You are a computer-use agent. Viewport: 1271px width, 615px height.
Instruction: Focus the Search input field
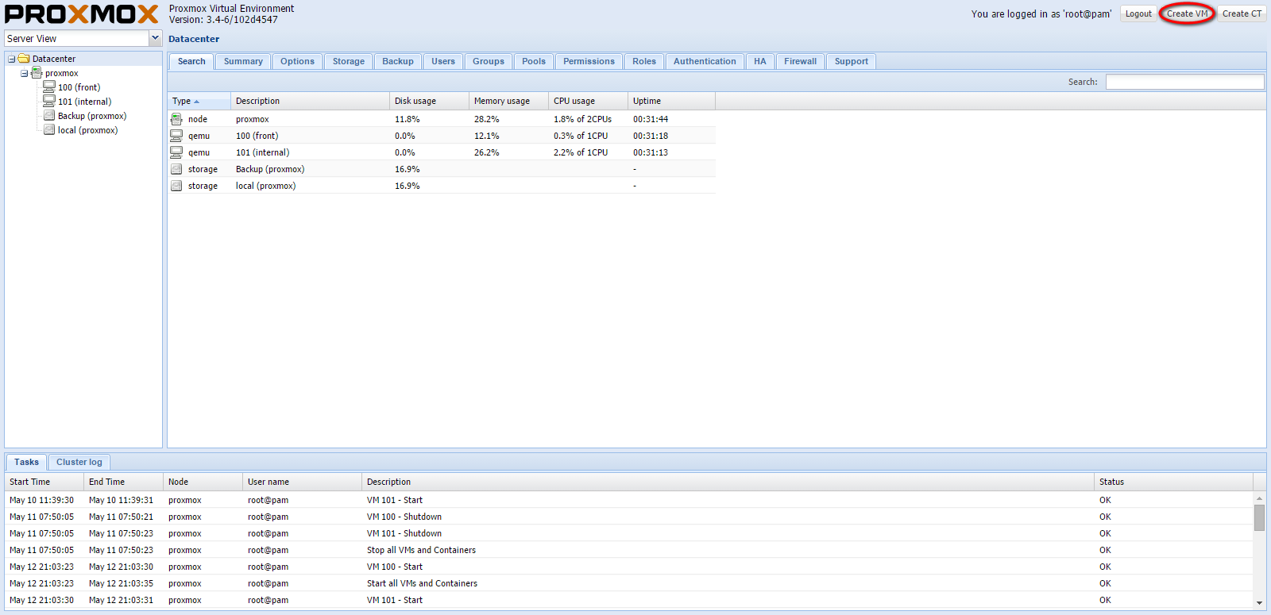click(1184, 82)
